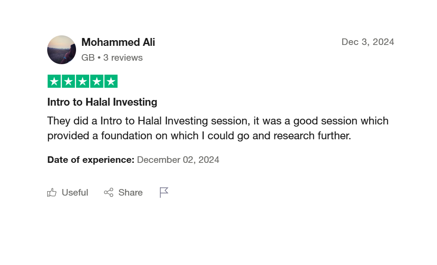
Task: Click the "3 reviews" count text
Action: pos(123,58)
